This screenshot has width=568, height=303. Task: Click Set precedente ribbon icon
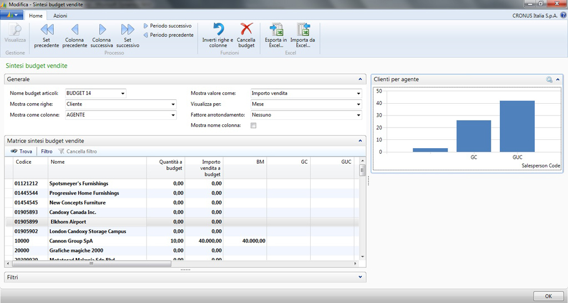point(47,30)
